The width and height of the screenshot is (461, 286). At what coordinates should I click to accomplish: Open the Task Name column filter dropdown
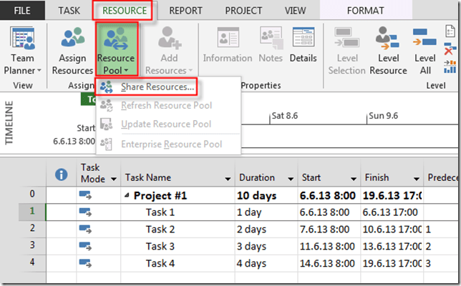click(x=228, y=178)
